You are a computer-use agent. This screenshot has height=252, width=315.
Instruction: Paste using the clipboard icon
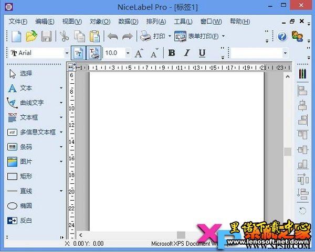[x=94, y=36]
